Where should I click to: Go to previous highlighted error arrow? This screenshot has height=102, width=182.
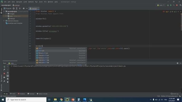tap(178, 12)
